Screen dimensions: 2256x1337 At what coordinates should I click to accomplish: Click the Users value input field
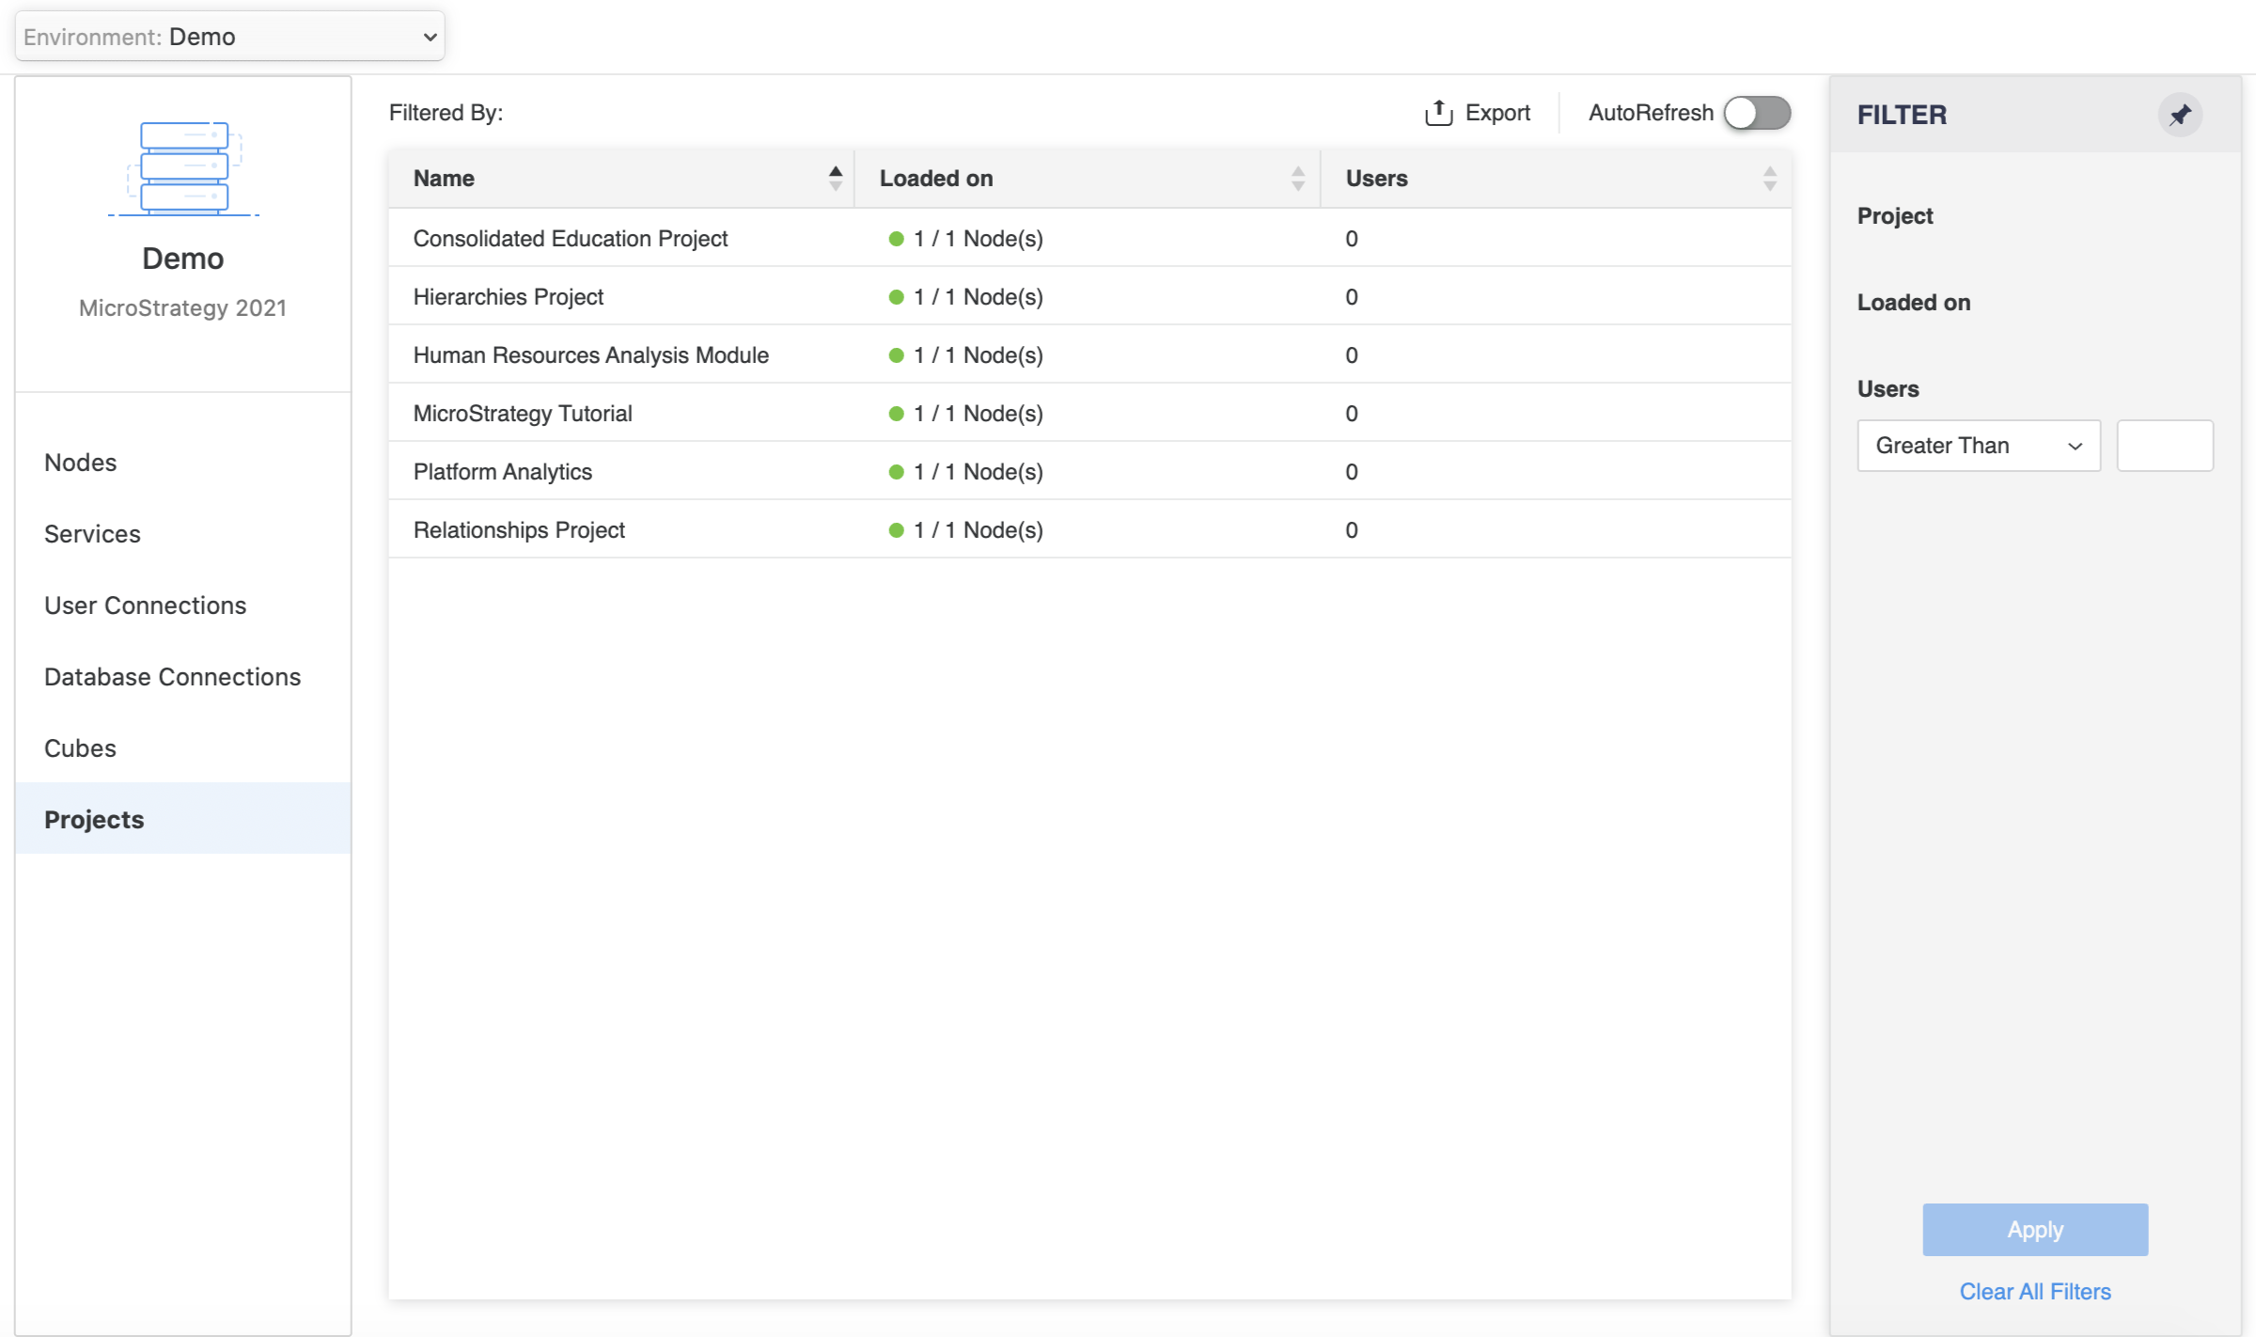tap(2164, 446)
